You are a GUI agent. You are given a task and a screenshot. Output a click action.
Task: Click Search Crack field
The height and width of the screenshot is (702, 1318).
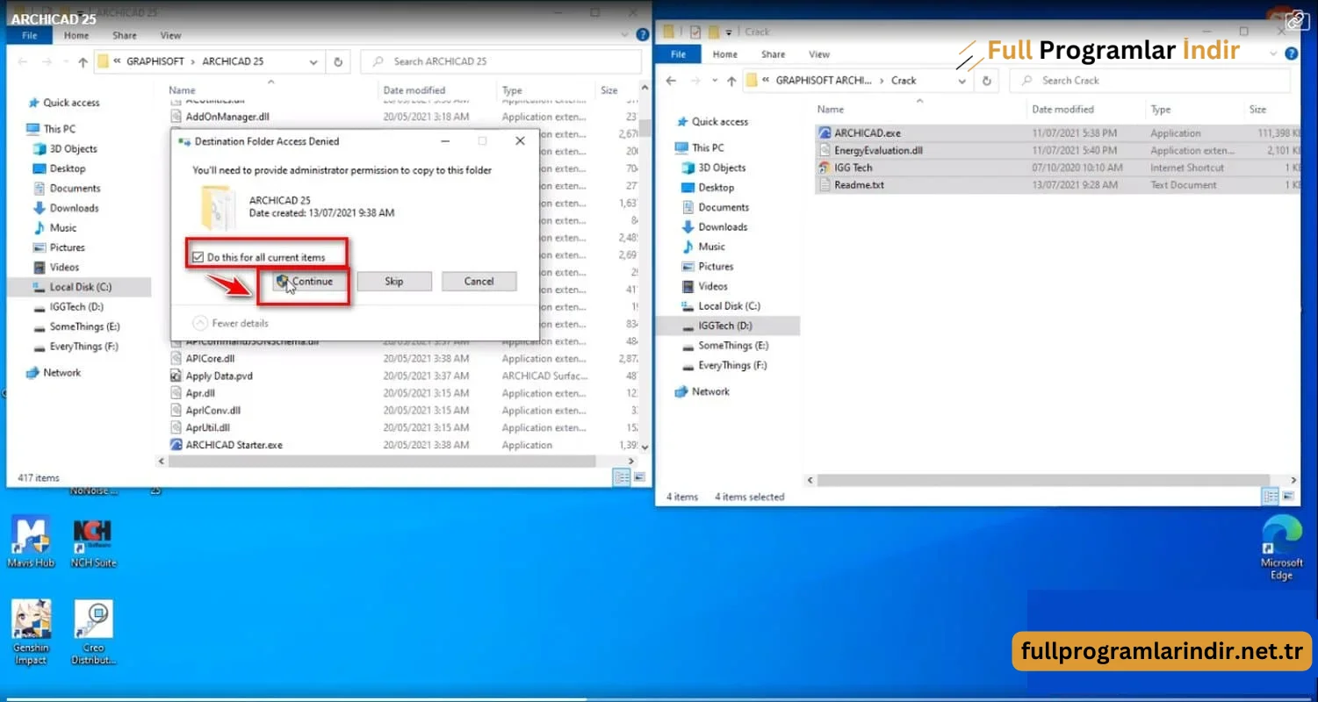(1150, 81)
